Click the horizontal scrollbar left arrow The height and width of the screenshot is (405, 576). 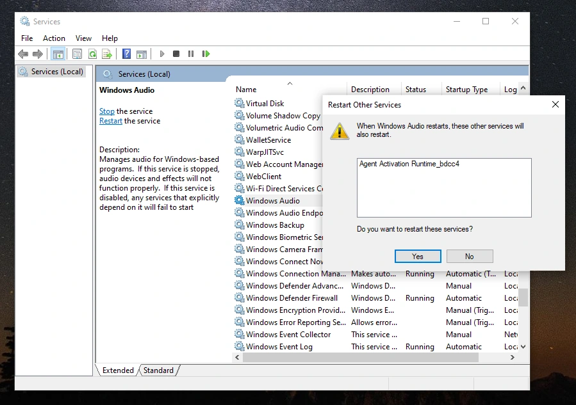(237, 357)
